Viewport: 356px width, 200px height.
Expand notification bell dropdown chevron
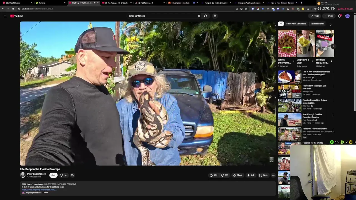tap(66, 175)
